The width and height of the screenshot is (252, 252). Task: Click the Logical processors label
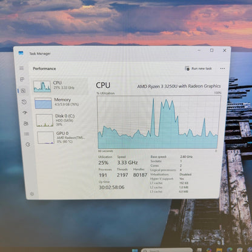click(x=163, y=170)
